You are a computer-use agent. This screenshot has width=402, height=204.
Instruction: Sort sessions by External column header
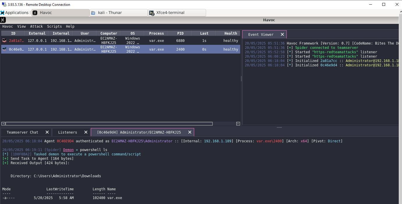click(37, 33)
